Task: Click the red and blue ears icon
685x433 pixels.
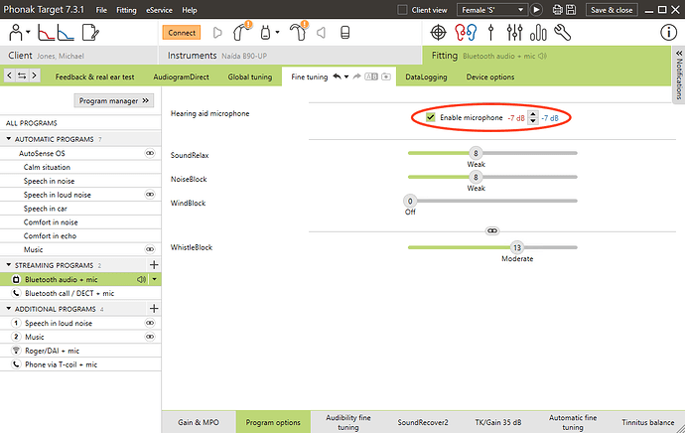Action: [x=466, y=33]
